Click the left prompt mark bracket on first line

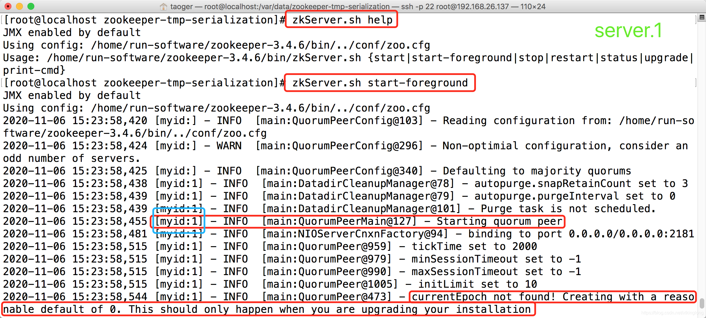(x=2, y=20)
